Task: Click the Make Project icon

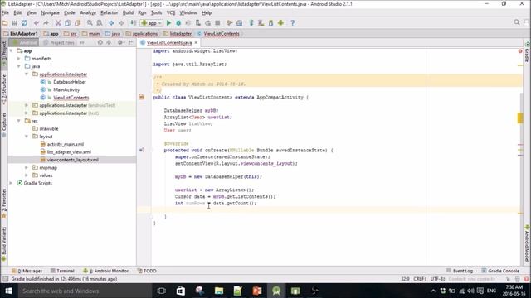Action: click(x=134, y=23)
